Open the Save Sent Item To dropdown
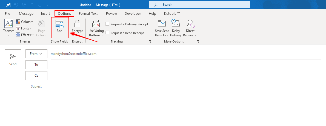The width and height of the screenshot is (326, 126). coord(162,35)
